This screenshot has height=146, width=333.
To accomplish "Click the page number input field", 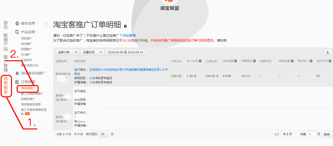I will coord(311,134).
